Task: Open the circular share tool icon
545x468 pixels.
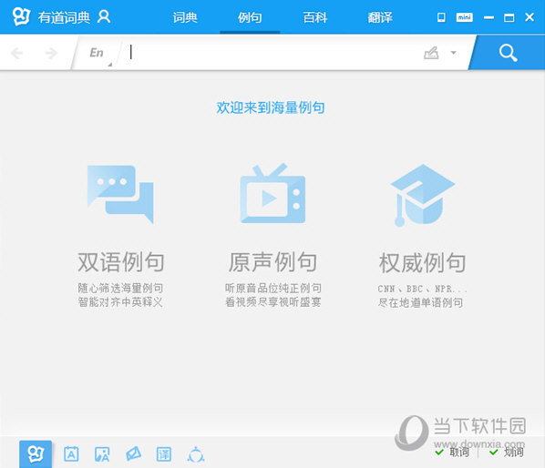Action: point(196,454)
